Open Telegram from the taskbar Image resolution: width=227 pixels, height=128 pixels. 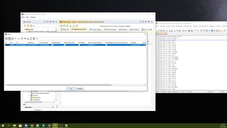(x=43, y=126)
